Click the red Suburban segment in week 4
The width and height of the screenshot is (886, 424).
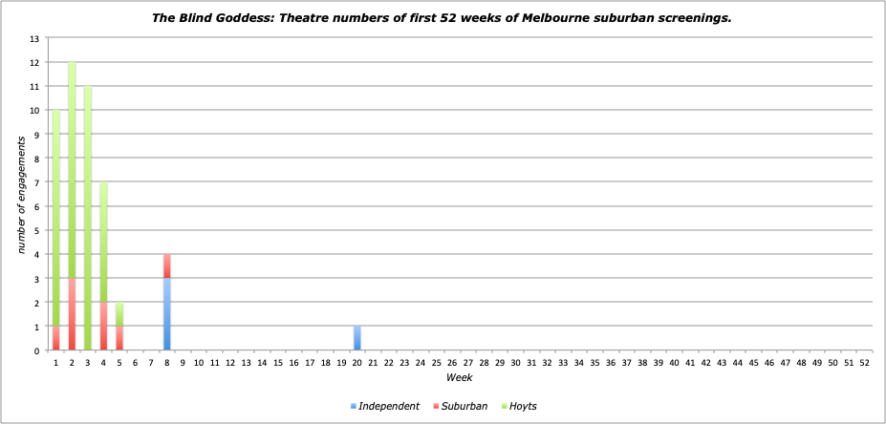103,326
